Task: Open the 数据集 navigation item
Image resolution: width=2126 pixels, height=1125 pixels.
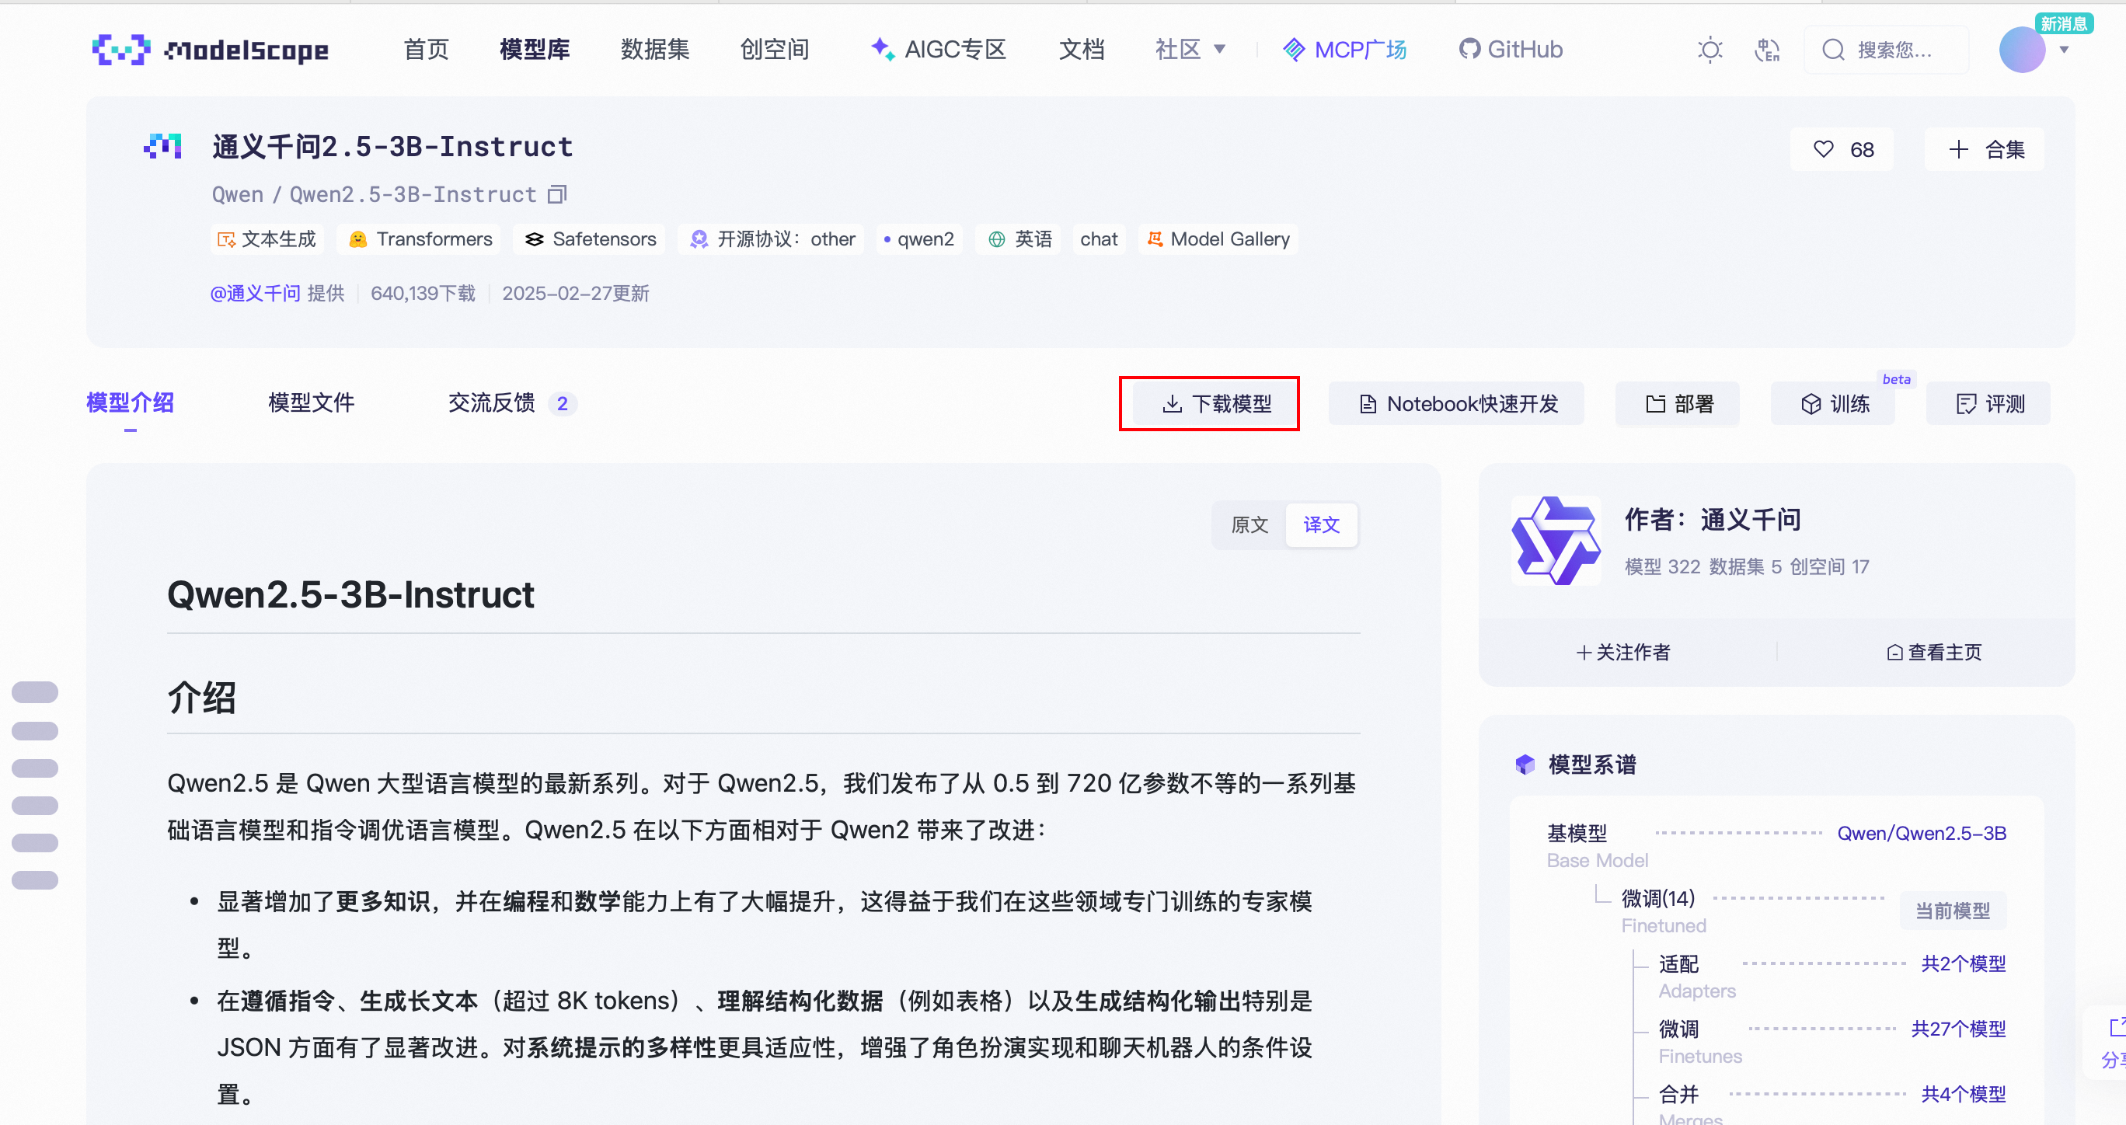Action: (x=654, y=50)
